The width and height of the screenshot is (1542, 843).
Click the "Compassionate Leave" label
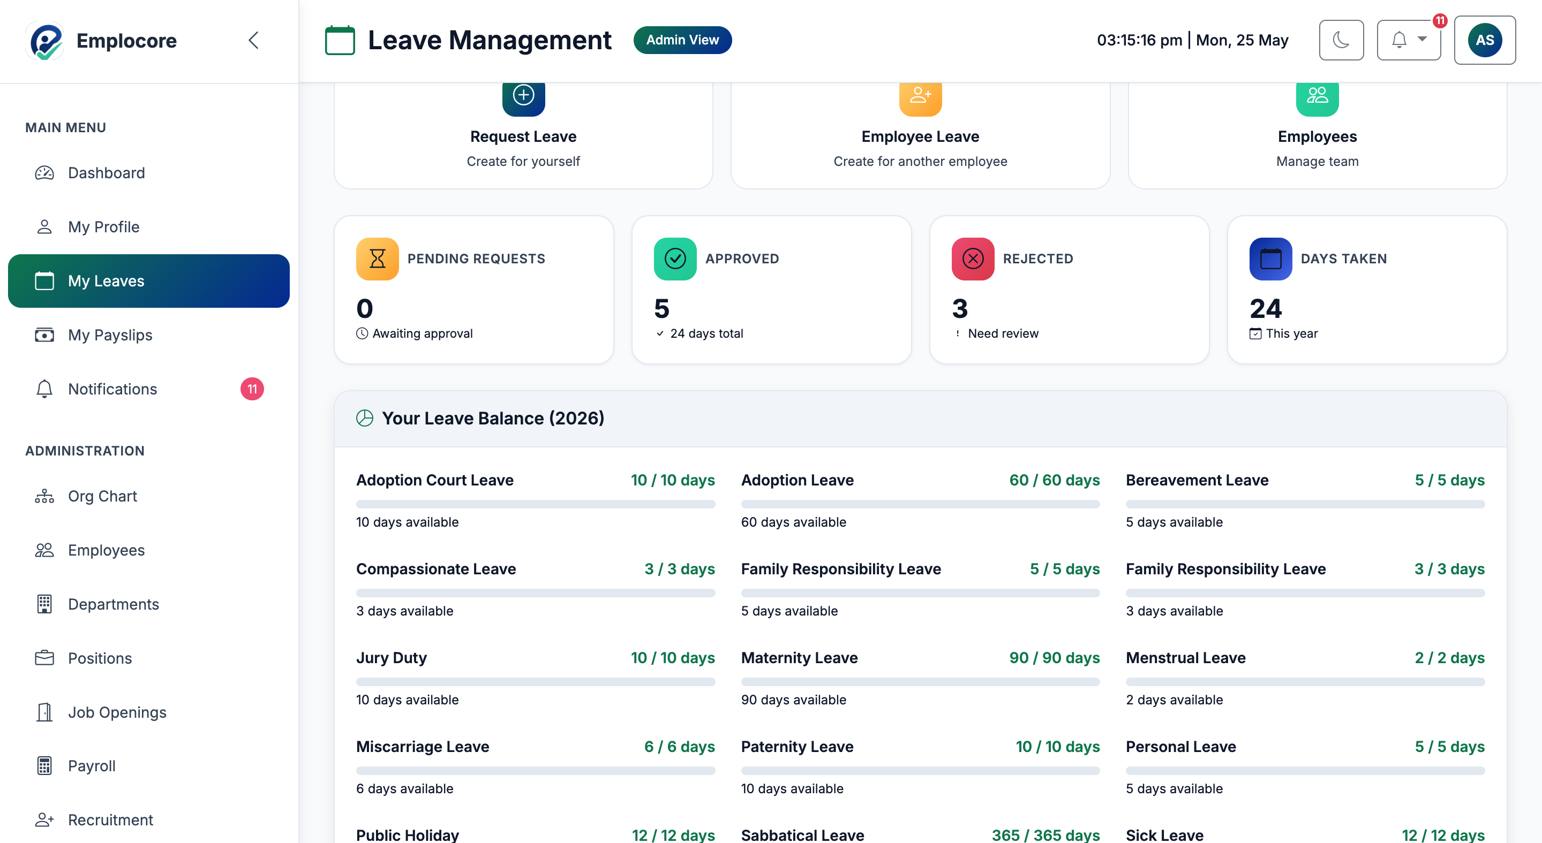436,569
